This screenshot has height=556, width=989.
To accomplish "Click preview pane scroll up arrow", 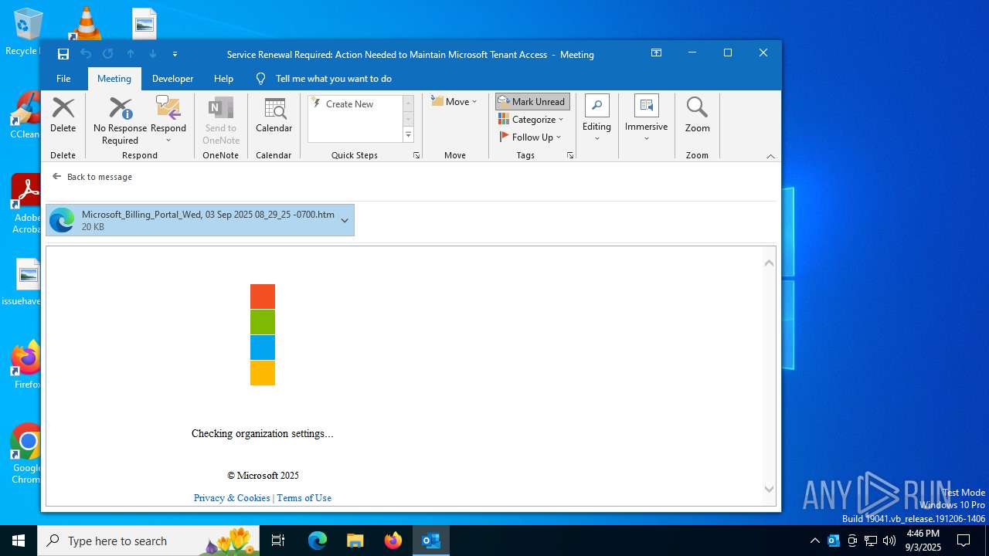I will click(769, 263).
